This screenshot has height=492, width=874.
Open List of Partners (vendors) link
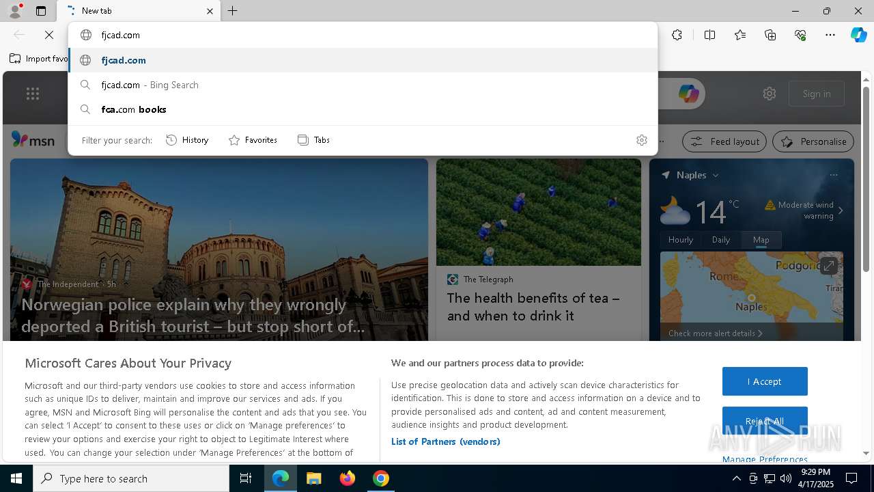(x=446, y=441)
